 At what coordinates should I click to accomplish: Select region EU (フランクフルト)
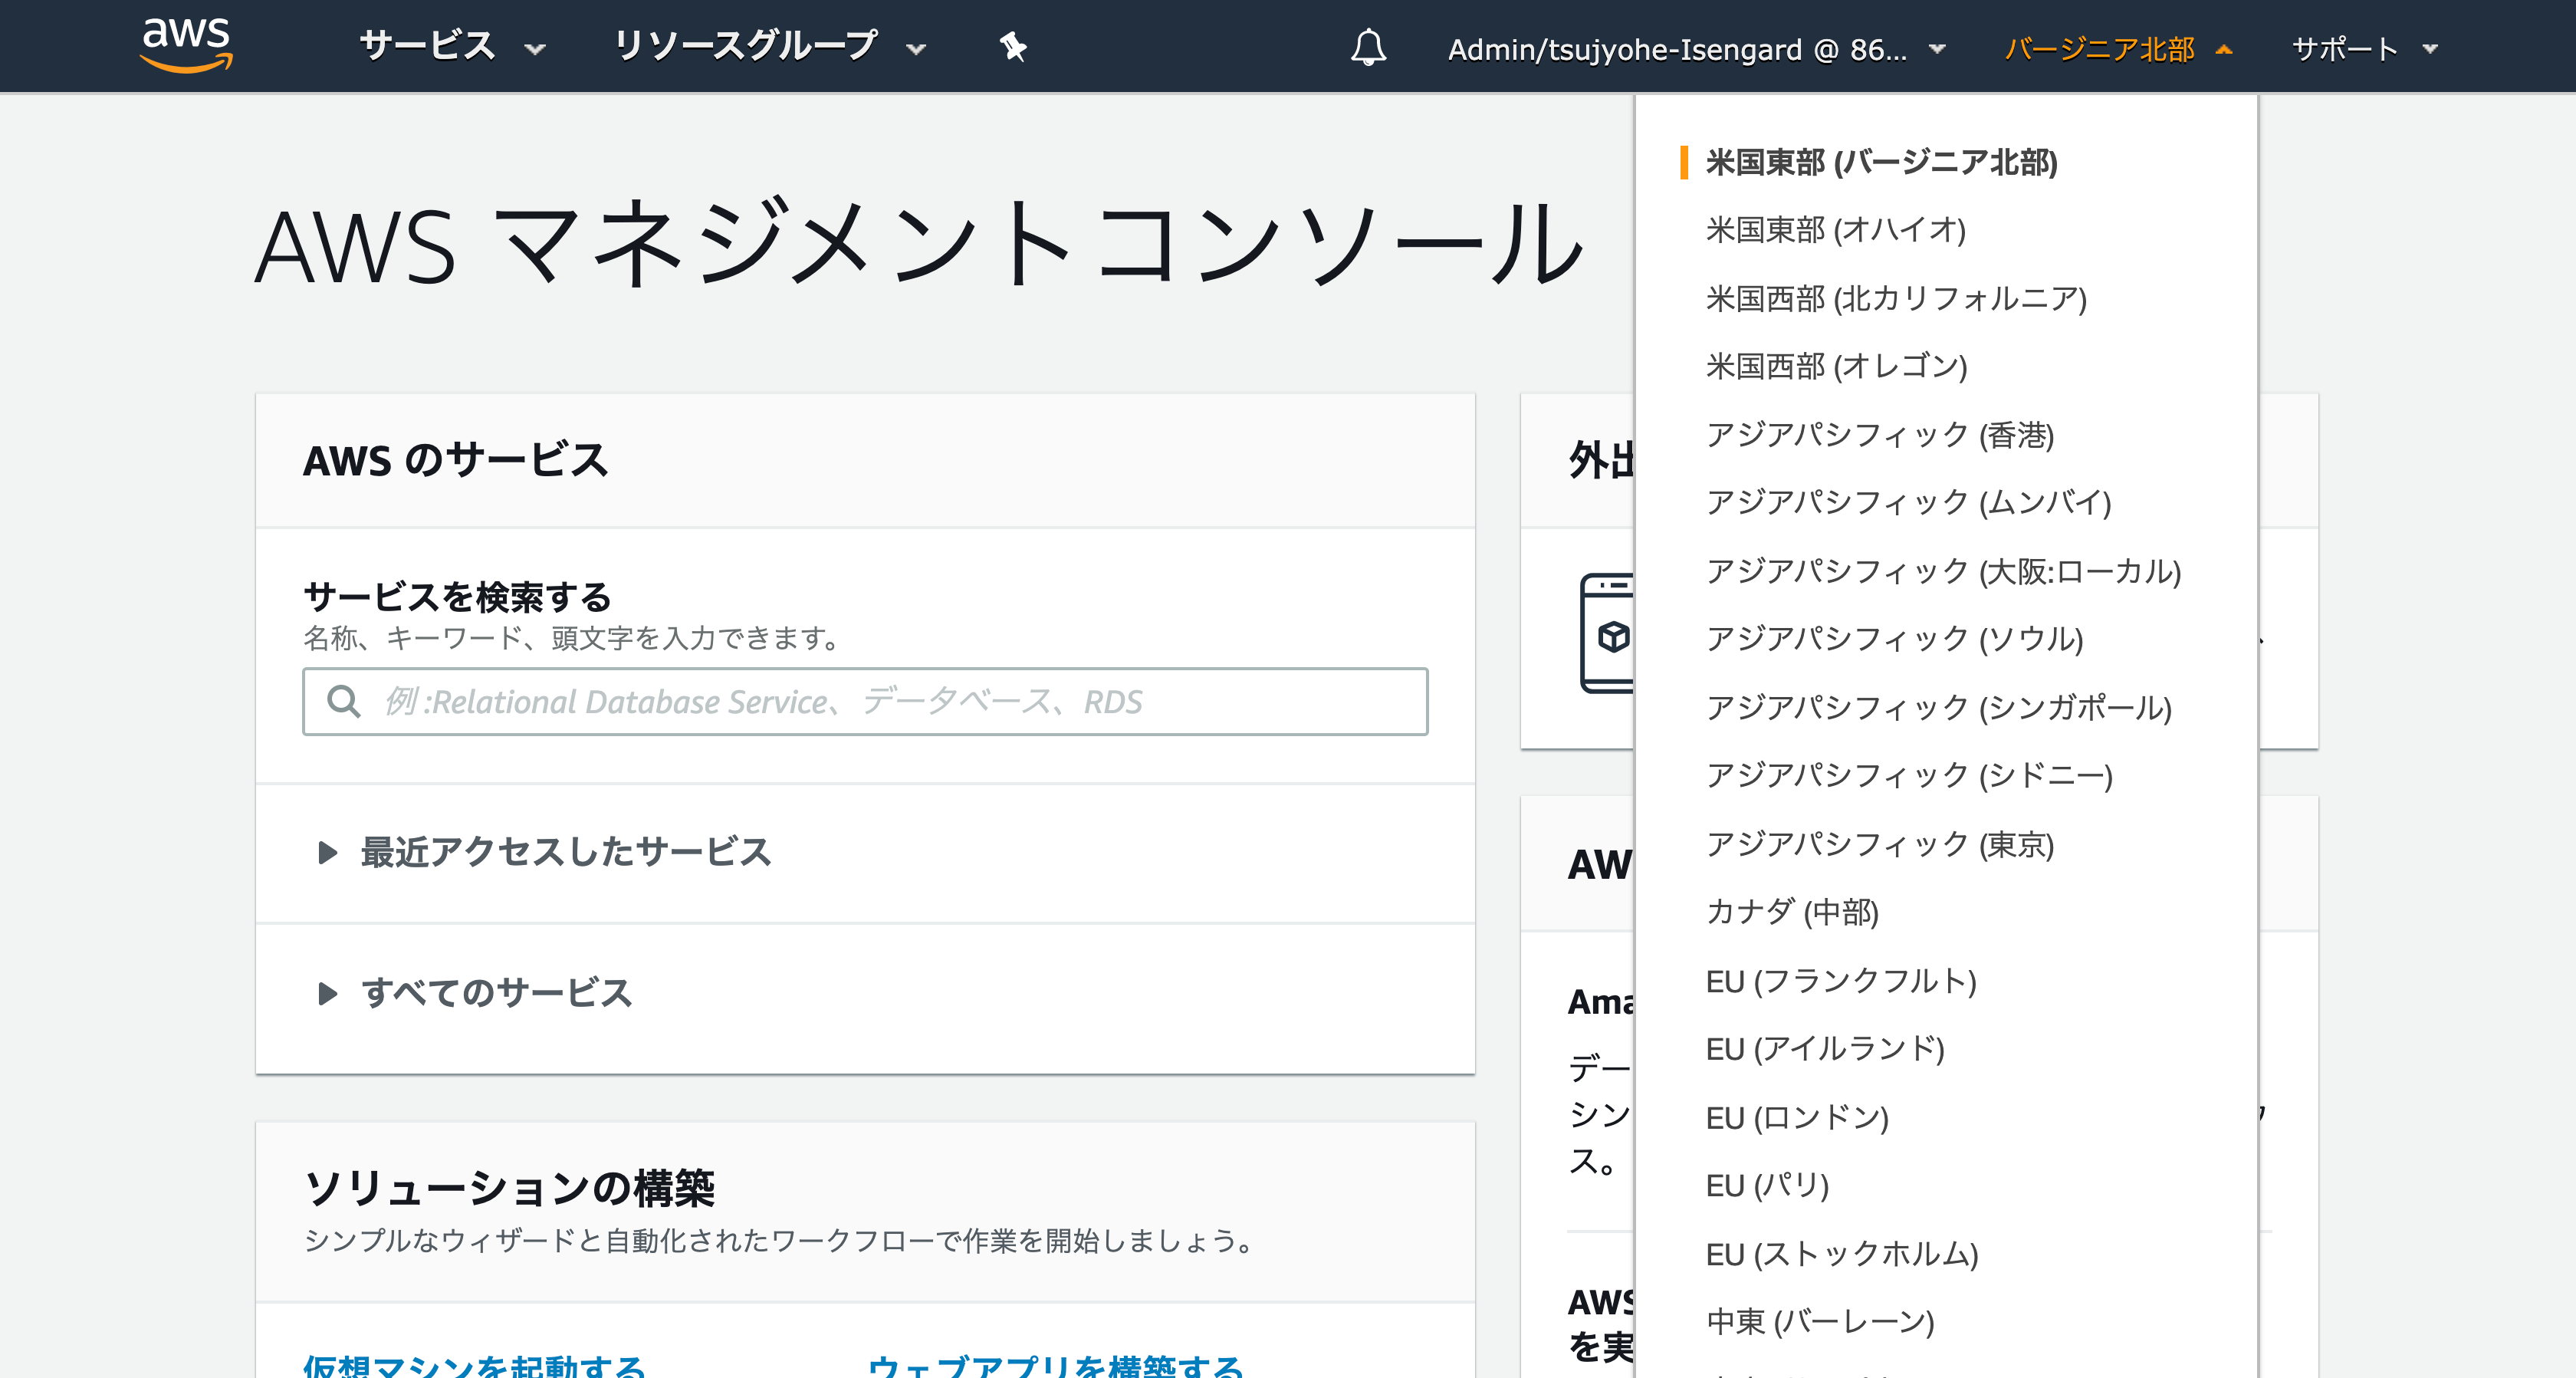tap(1841, 981)
